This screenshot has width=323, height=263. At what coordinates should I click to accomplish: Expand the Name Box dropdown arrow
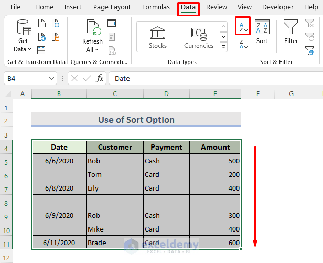pyautogui.click(x=51, y=78)
